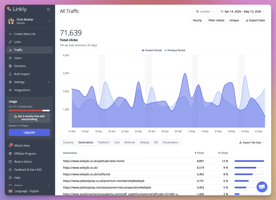Viewport: 276px width, 200px height.
Task: Toggle Present Period legend series
Action: [152, 50]
